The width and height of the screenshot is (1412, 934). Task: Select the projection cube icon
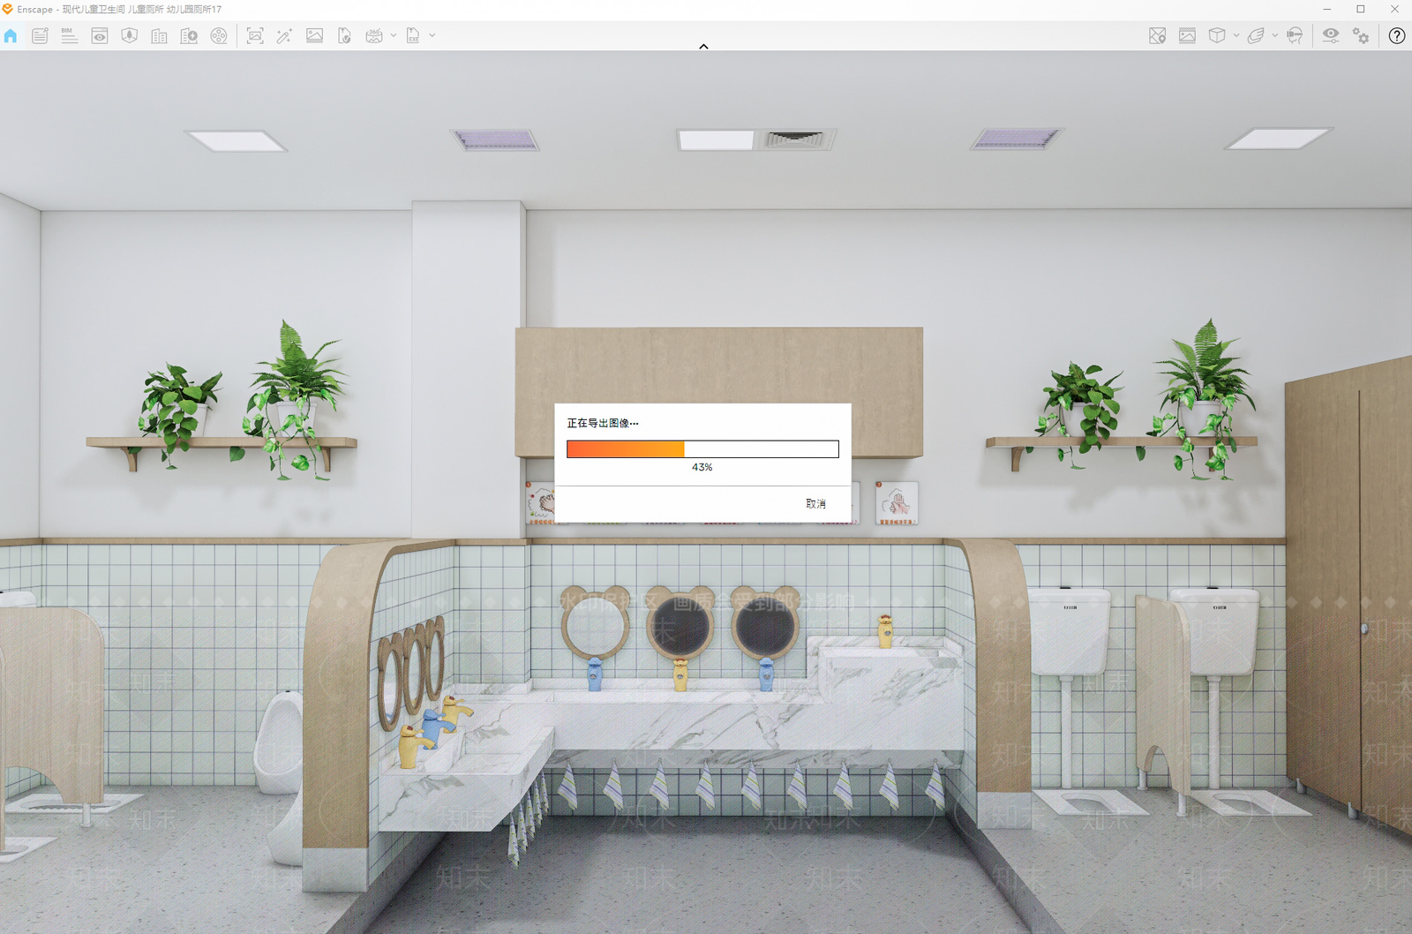(x=1217, y=36)
